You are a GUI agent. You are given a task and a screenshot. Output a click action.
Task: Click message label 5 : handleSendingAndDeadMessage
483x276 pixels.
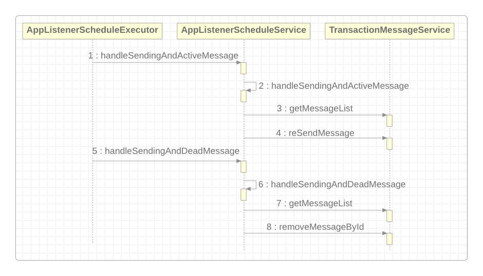(x=166, y=151)
